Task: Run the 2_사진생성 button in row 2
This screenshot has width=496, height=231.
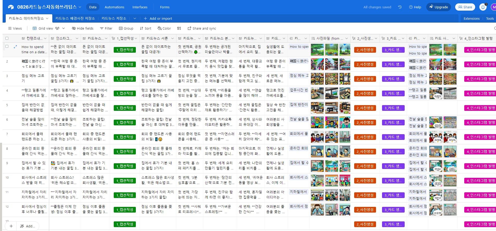Action: [365, 64]
